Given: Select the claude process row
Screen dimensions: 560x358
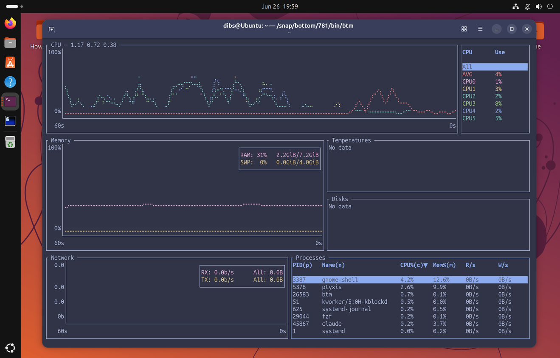Looking at the screenshot, I should coord(410,324).
